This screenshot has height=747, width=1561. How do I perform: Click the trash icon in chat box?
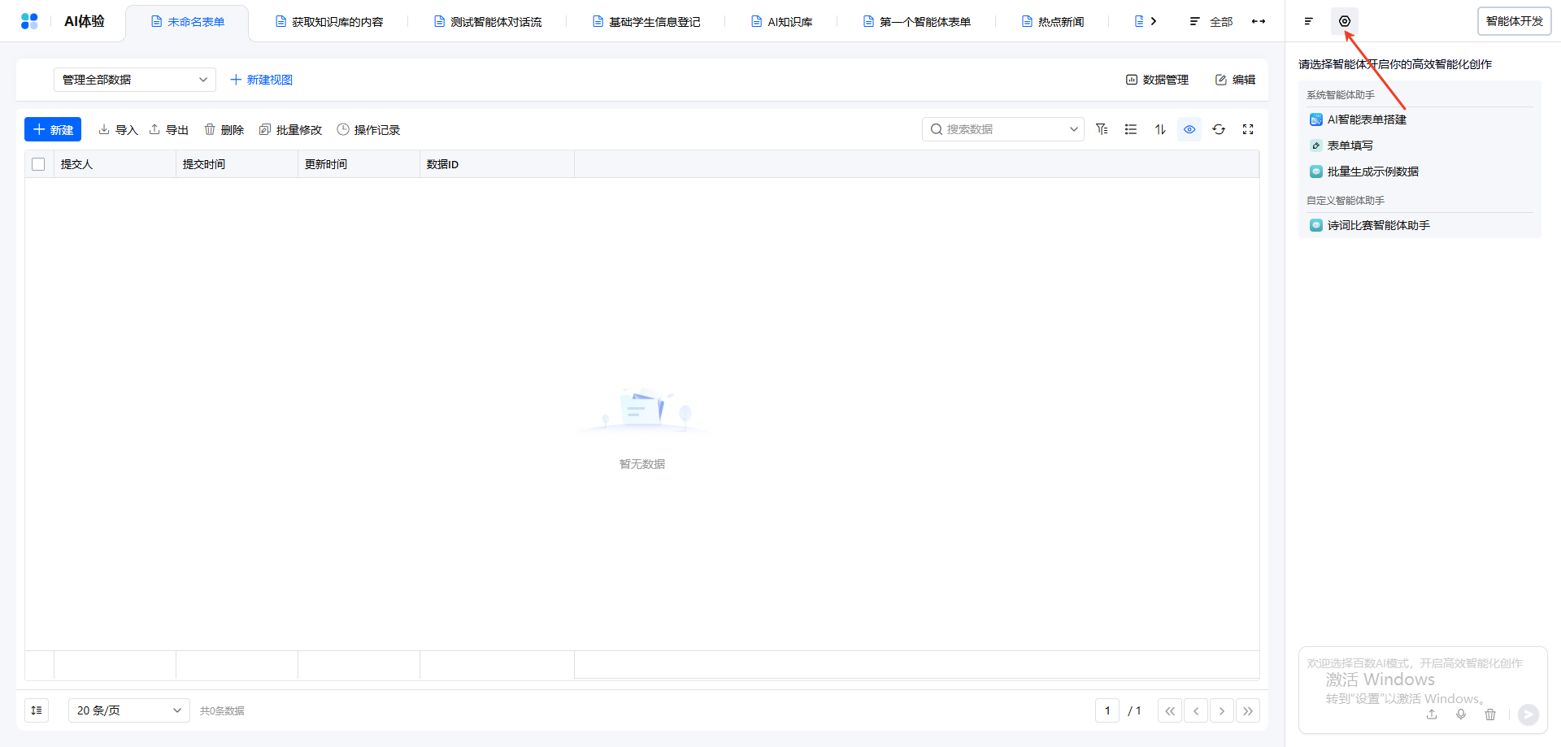point(1490,714)
